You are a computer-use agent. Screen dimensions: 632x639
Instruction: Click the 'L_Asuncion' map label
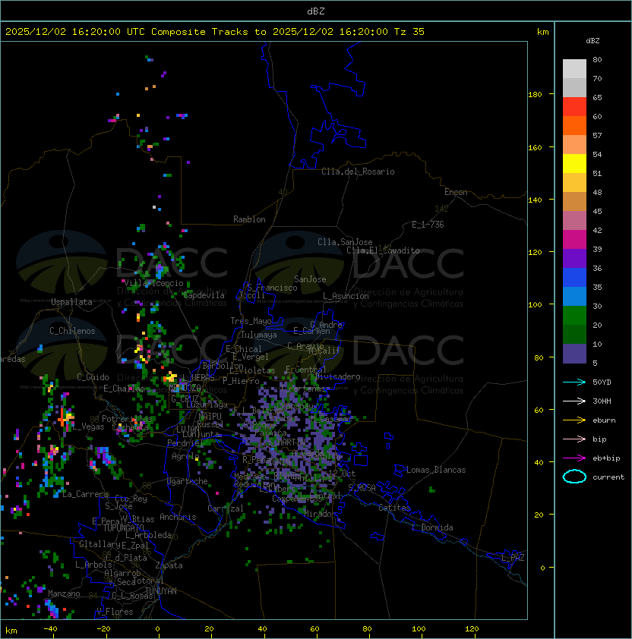346,296
